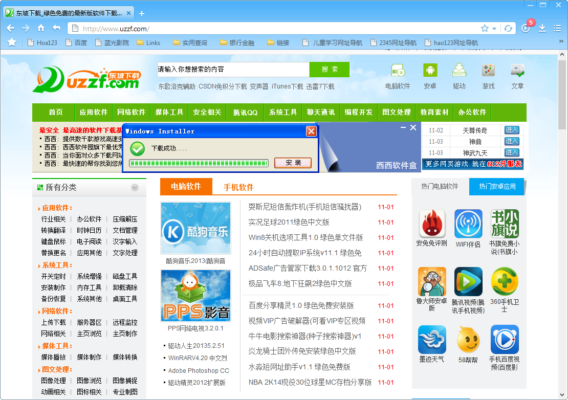Click the download progress bar in Windows Installer
The height and width of the screenshot is (400, 568).
[199, 163]
